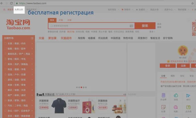Image resolution: width=196 pixels, height=118 pixels.
Task: Open the 中国质造 navigation link
Action: pyautogui.click(x=116, y=38)
